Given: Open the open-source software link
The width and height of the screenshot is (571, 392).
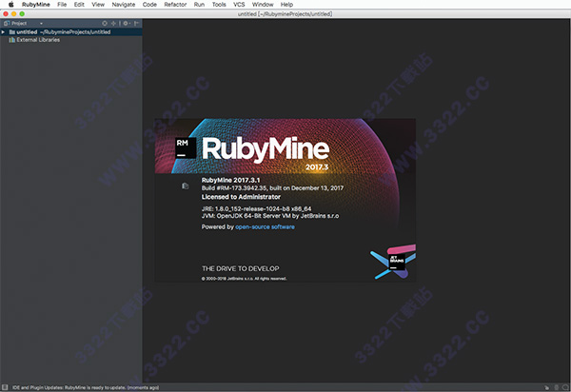Looking at the screenshot, I should (x=265, y=226).
